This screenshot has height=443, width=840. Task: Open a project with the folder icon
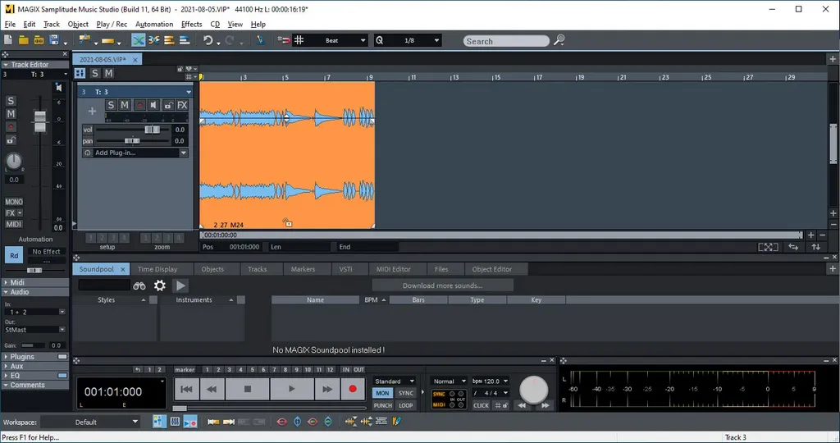tap(23, 40)
